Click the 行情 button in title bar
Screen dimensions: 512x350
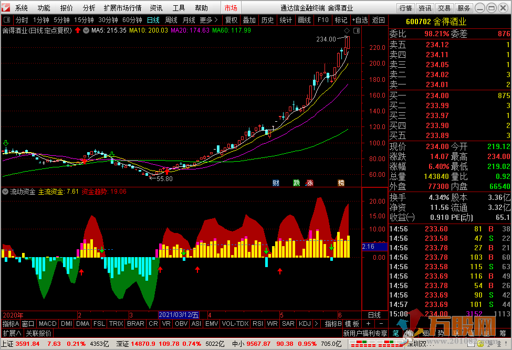click(x=405, y=8)
